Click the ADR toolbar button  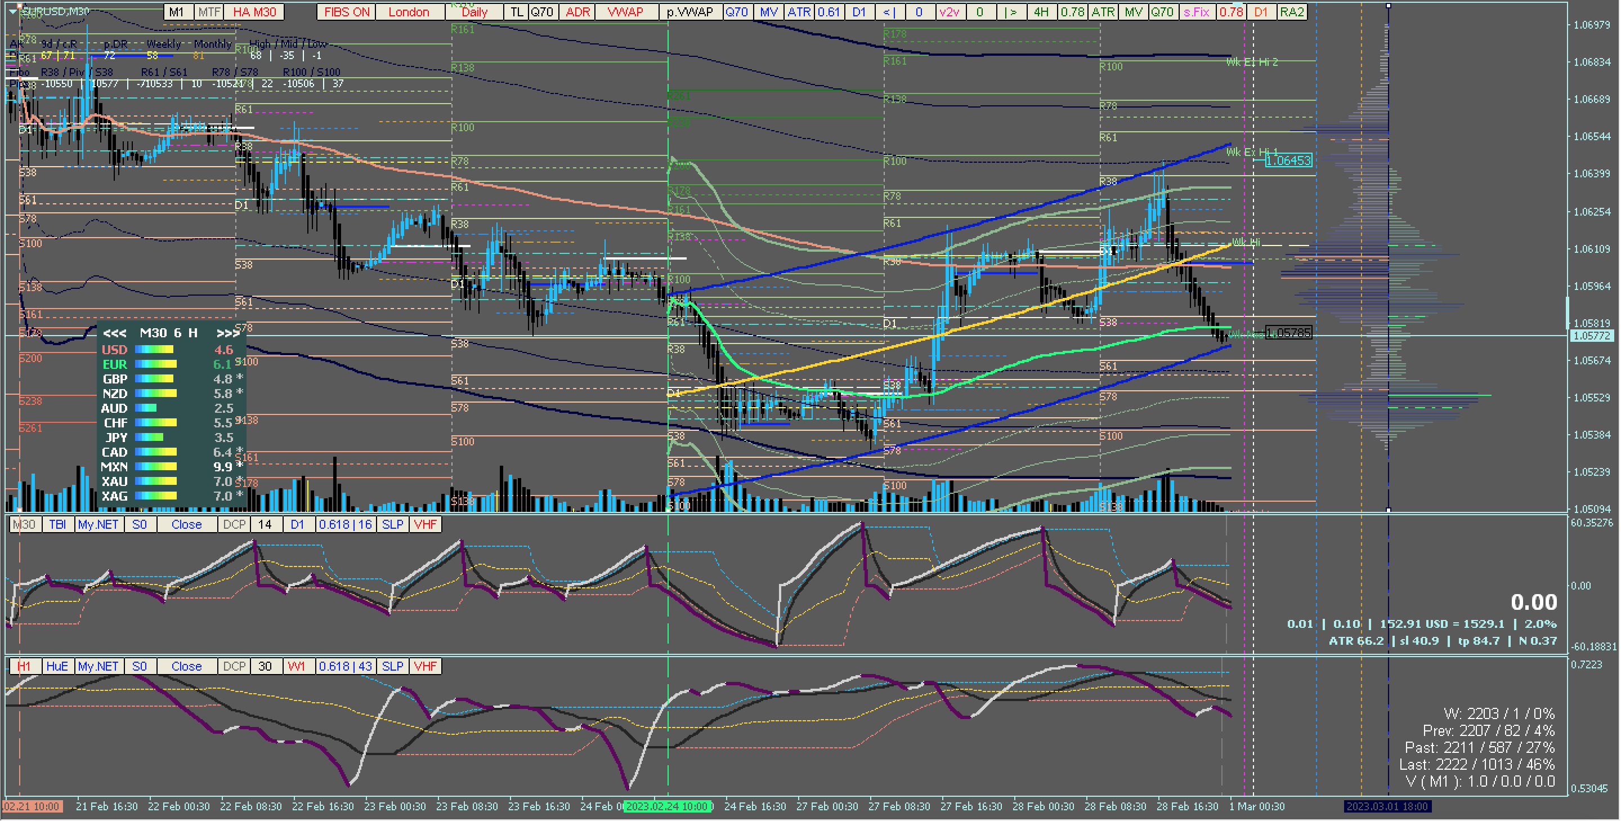tap(577, 12)
